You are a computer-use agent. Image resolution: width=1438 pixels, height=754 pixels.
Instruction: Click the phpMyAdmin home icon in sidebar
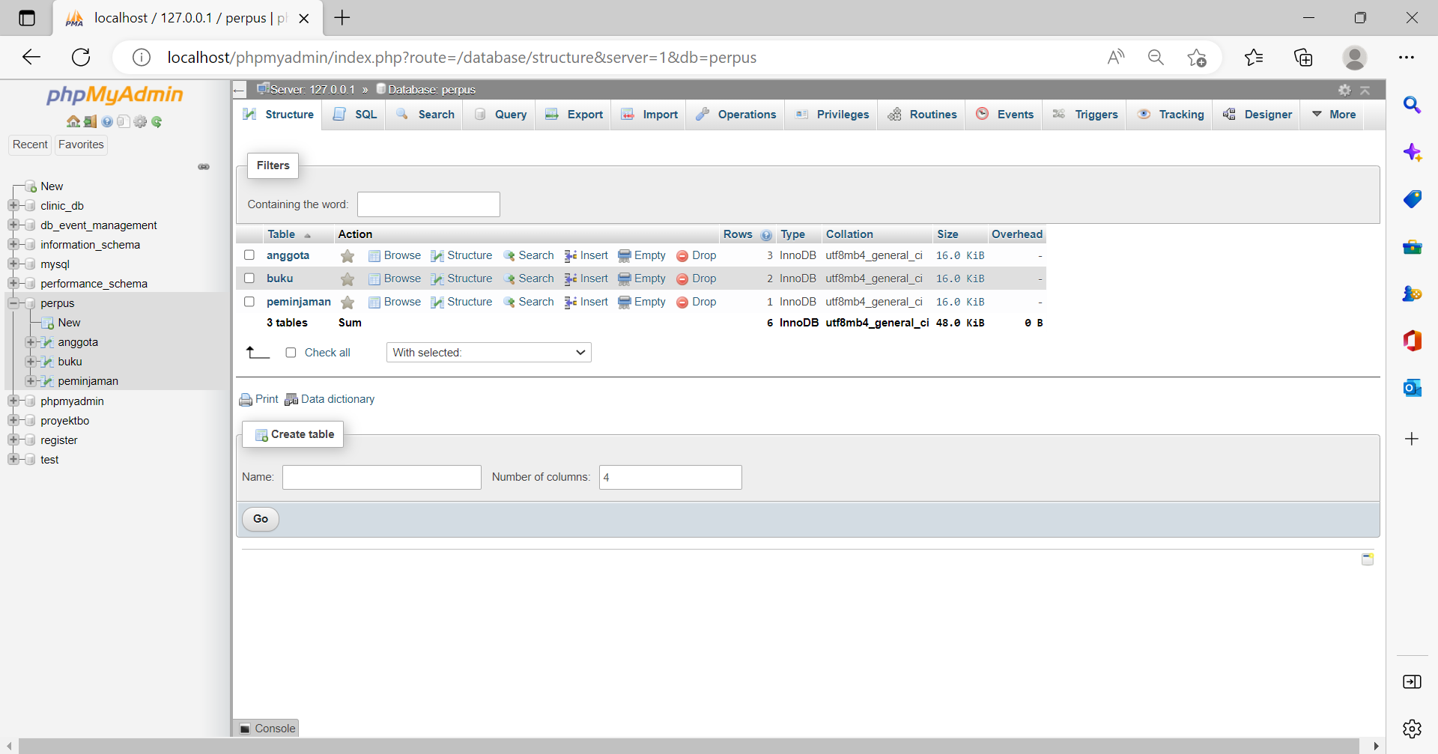(73, 121)
